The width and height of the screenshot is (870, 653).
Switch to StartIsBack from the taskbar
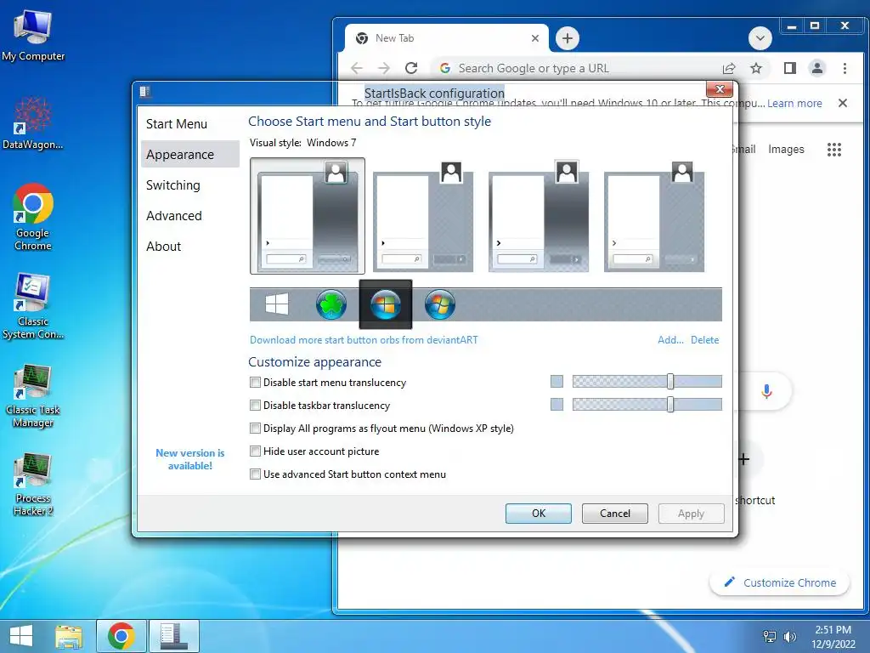pyautogui.click(x=173, y=636)
